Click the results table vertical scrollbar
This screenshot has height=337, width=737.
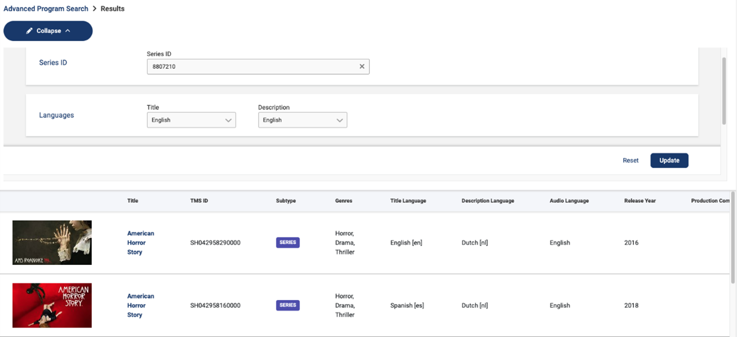point(733,238)
